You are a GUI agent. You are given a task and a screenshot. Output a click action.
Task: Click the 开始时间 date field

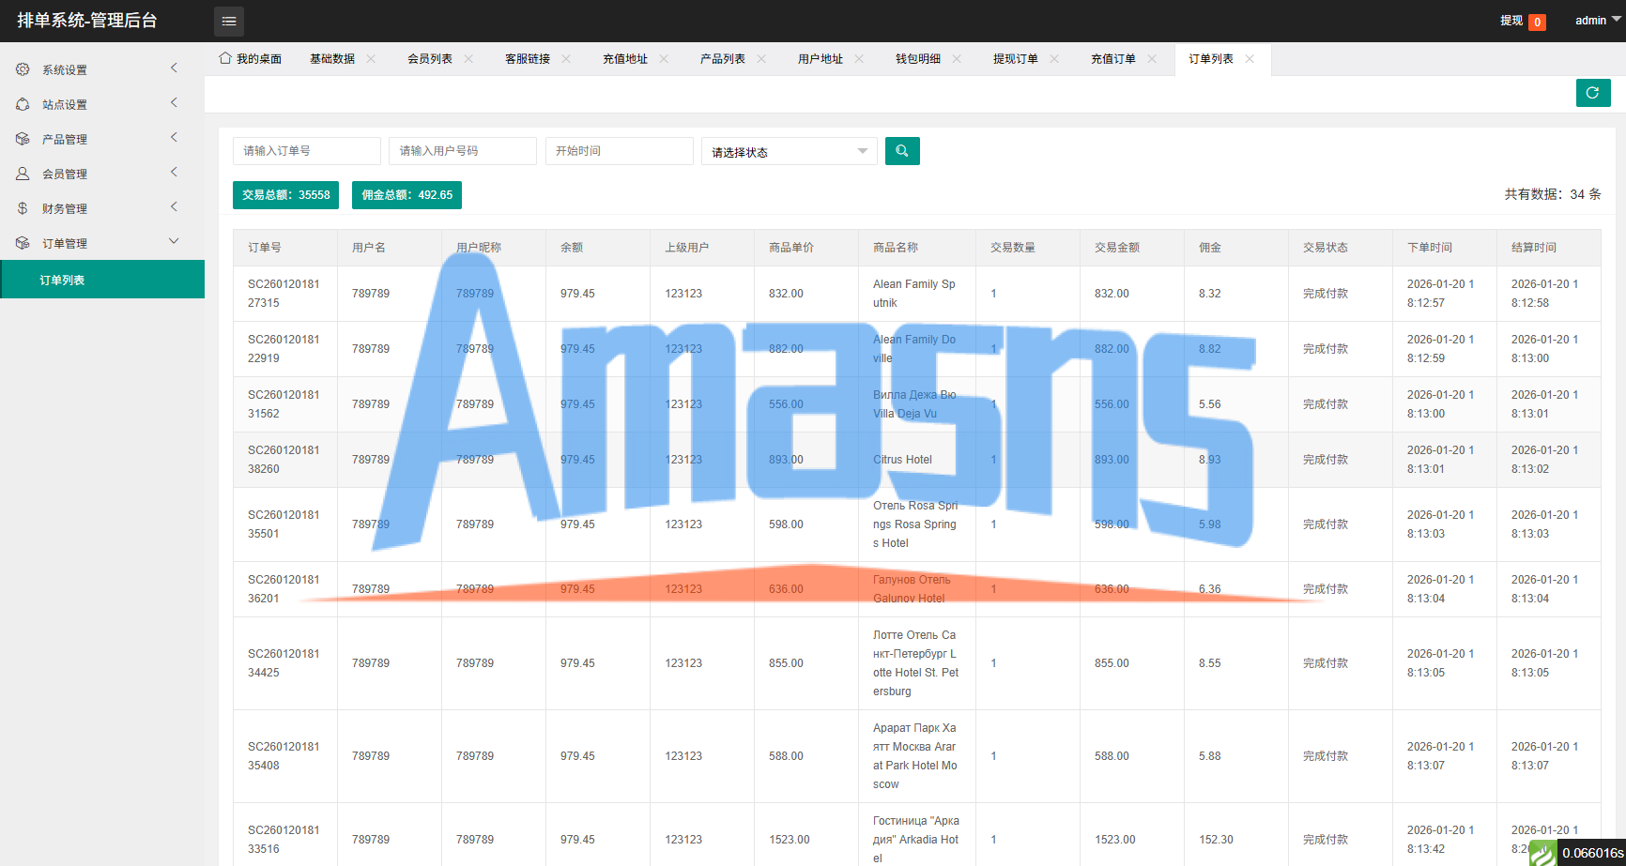[620, 151]
